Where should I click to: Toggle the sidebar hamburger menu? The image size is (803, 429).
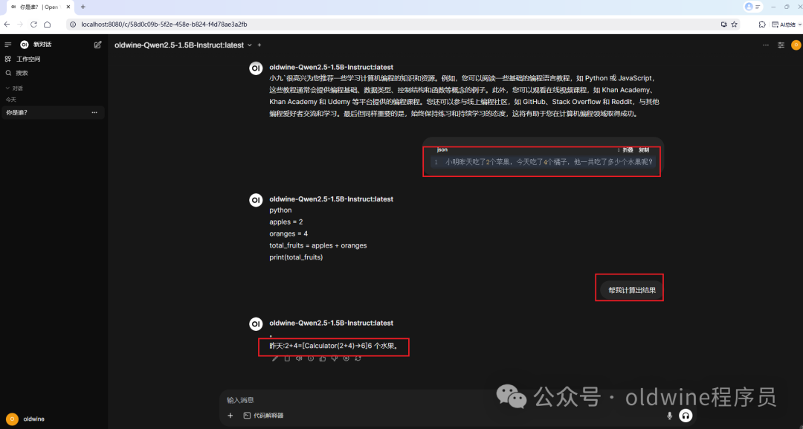click(7, 45)
